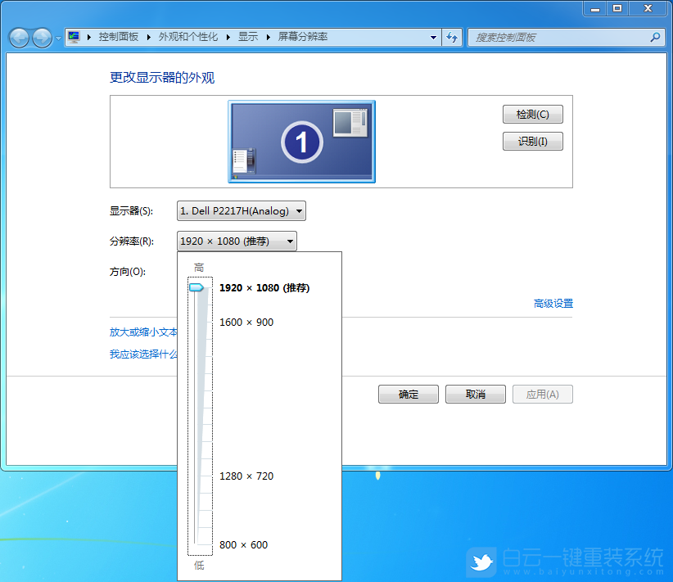Click the Back navigation arrow
The height and width of the screenshot is (582, 673).
click(18, 38)
